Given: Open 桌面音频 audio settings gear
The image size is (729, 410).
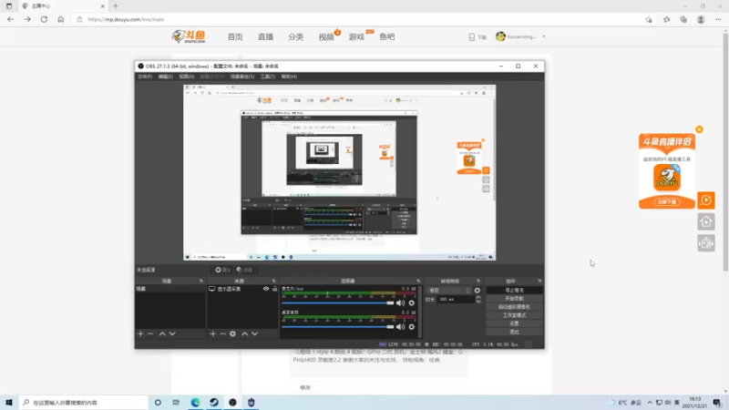Looking at the screenshot, I should pyautogui.click(x=412, y=327).
